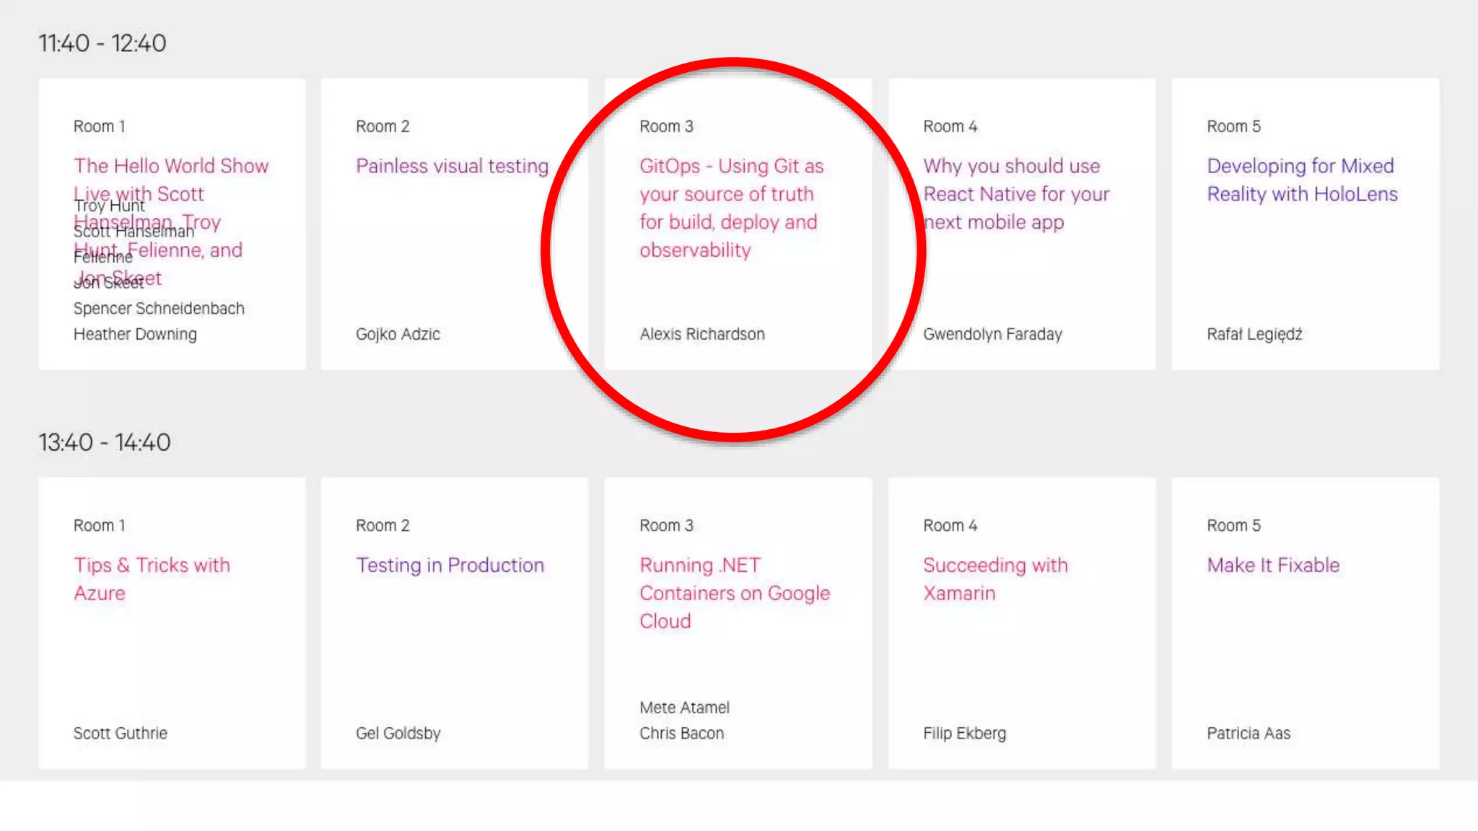Click the 13:40 - 14:40 time slot heading
The height and width of the screenshot is (831, 1478).
coord(104,442)
